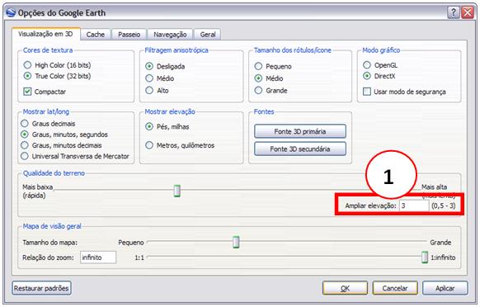The image size is (480, 307).
Task: Close the Opções do Google Earth dialog
Action: [468, 12]
